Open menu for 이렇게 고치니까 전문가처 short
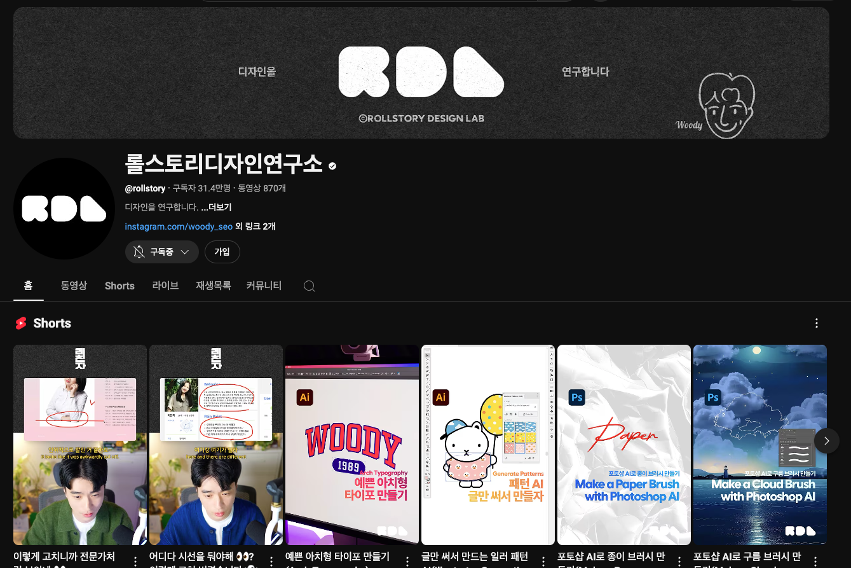The image size is (851, 568). click(135, 562)
